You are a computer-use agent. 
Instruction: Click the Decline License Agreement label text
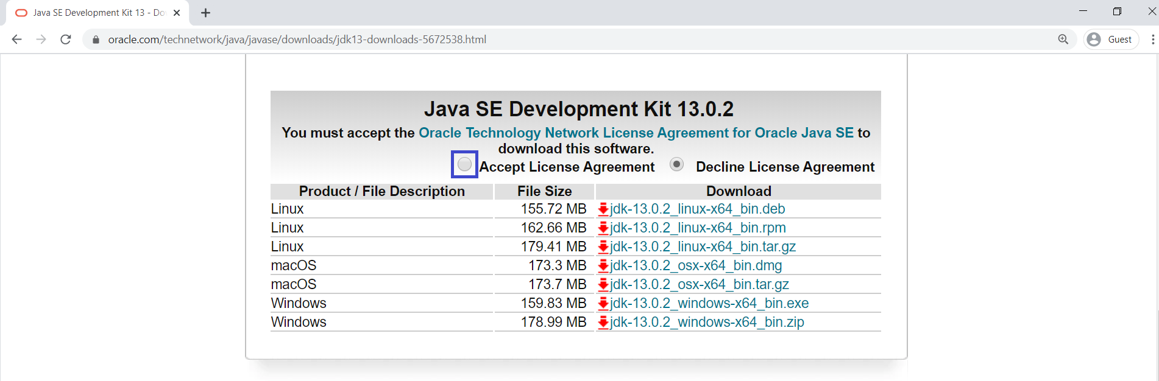785,167
